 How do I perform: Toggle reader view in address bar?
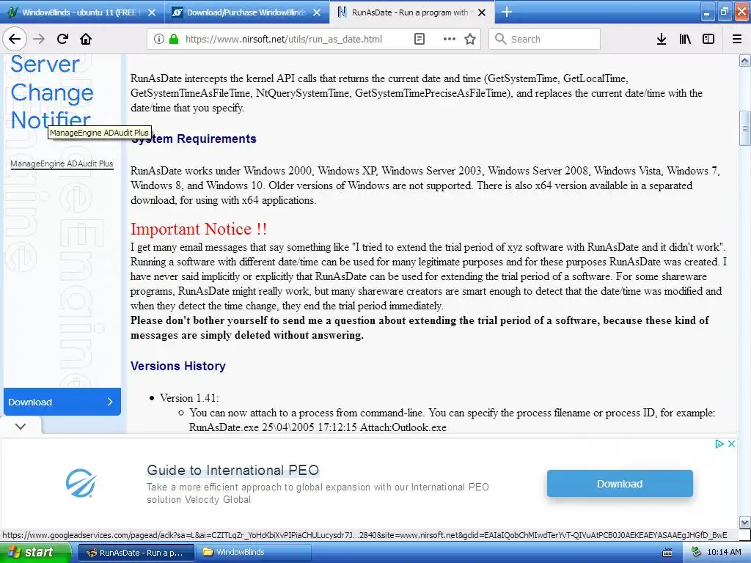click(x=419, y=39)
